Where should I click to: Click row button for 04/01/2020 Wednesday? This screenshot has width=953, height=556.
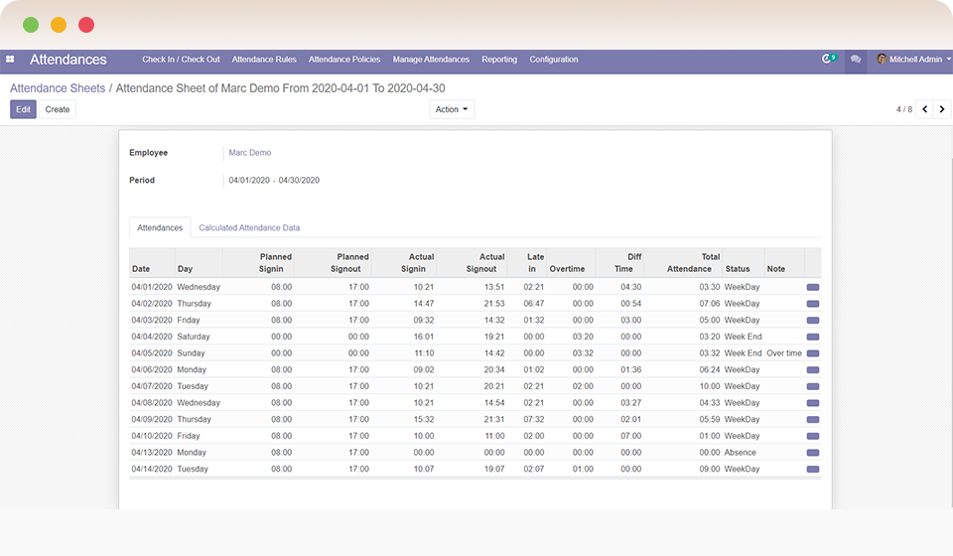tap(813, 287)
